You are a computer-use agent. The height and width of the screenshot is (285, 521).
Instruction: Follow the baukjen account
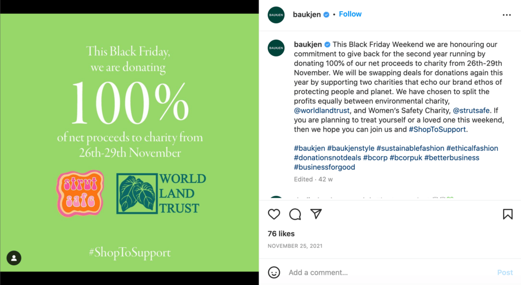click(350, 14)
